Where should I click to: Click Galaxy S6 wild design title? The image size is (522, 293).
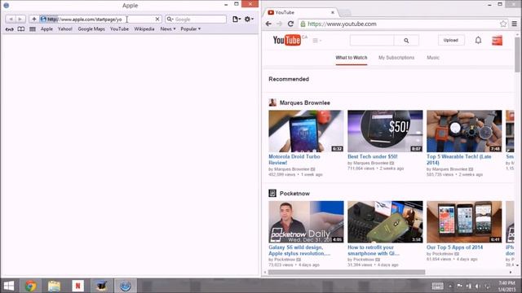(299, 250)
